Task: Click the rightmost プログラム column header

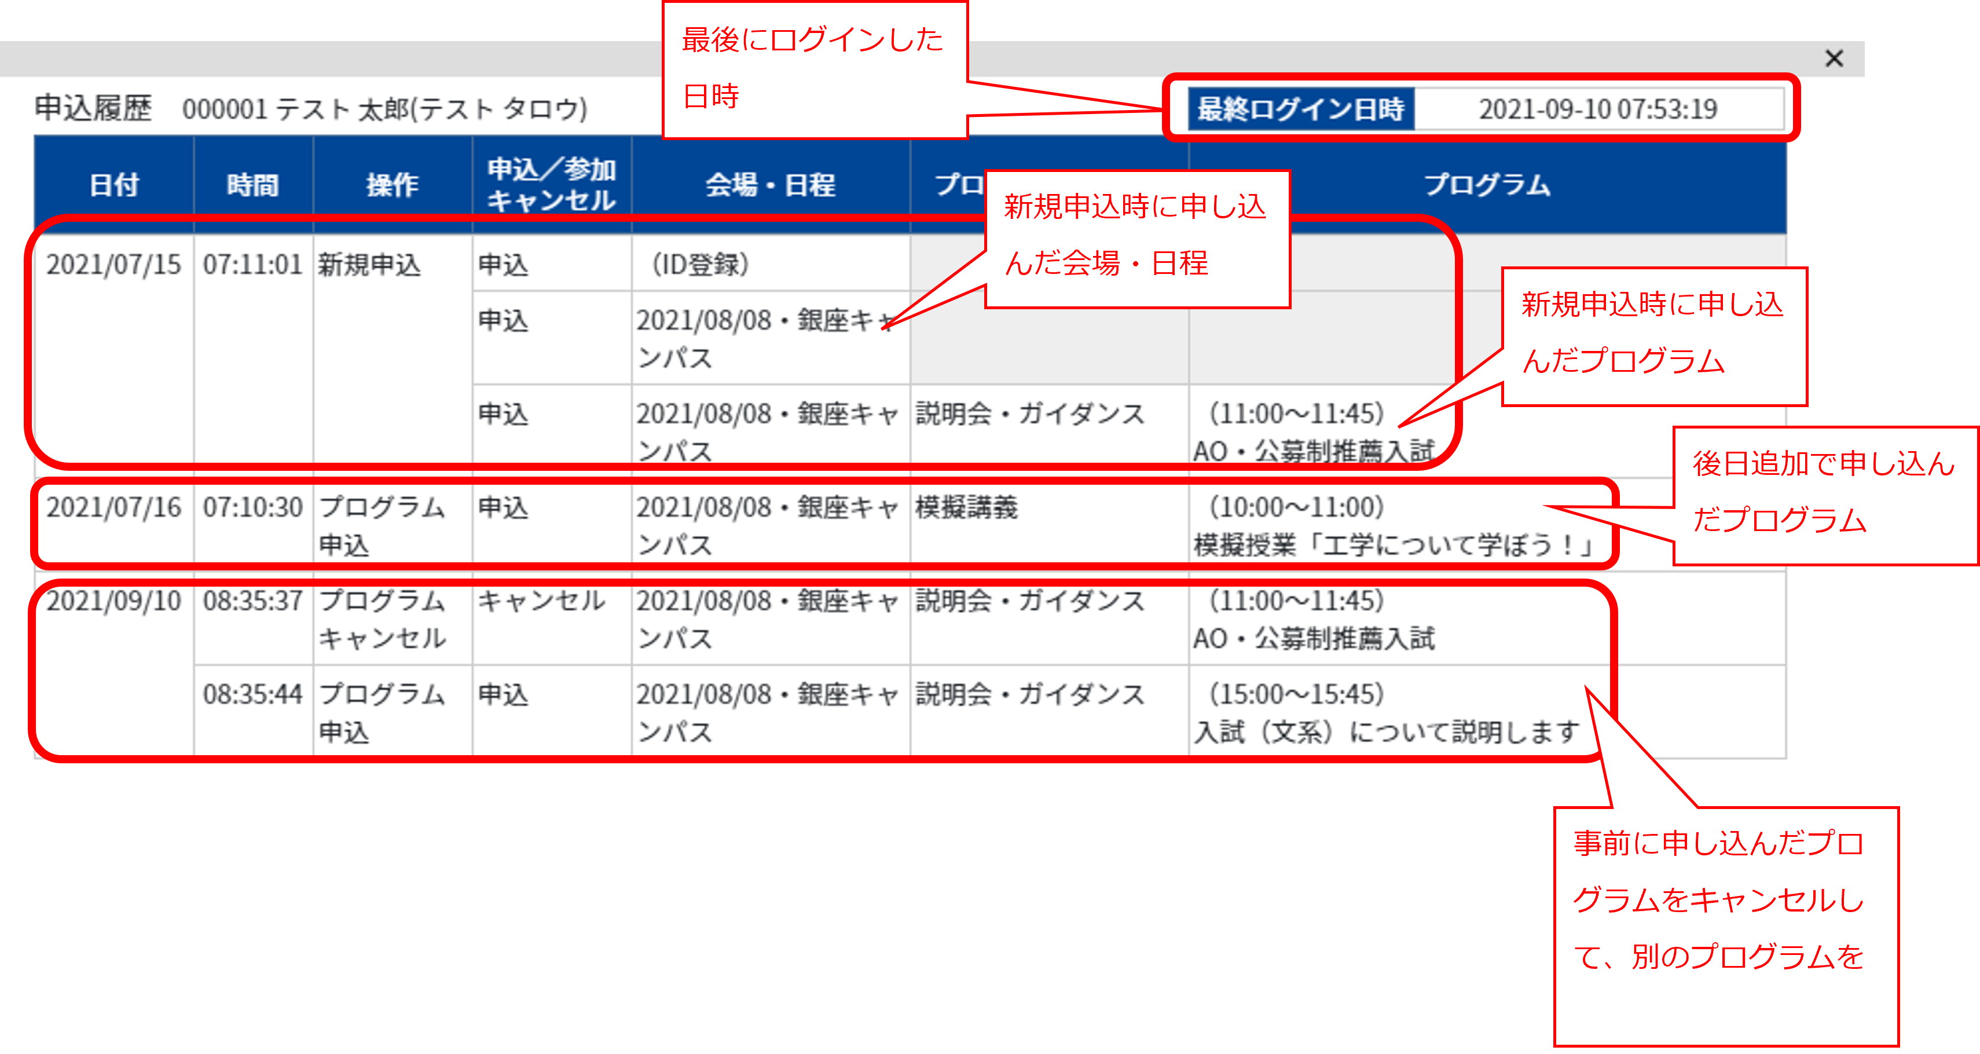Action: click(x=1487, y=185)
